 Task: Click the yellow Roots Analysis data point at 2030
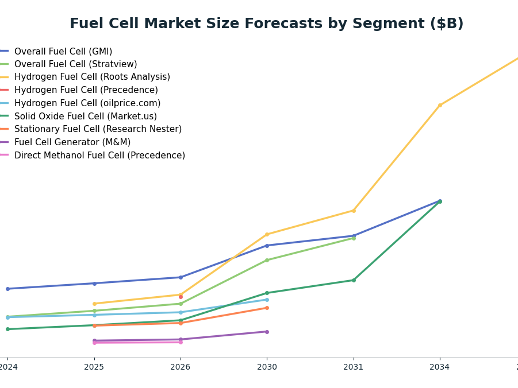point(267,235)
